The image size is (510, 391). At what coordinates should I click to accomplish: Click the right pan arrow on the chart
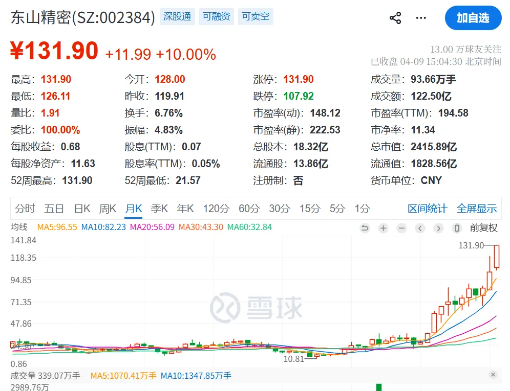438,228
